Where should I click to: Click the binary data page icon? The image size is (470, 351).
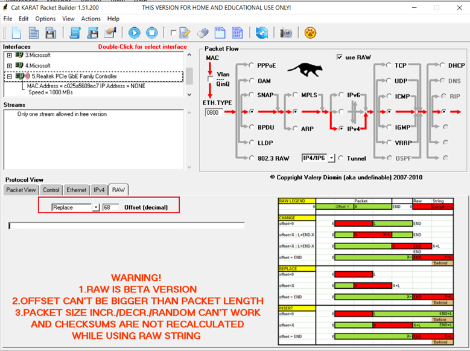coord(237,33)
